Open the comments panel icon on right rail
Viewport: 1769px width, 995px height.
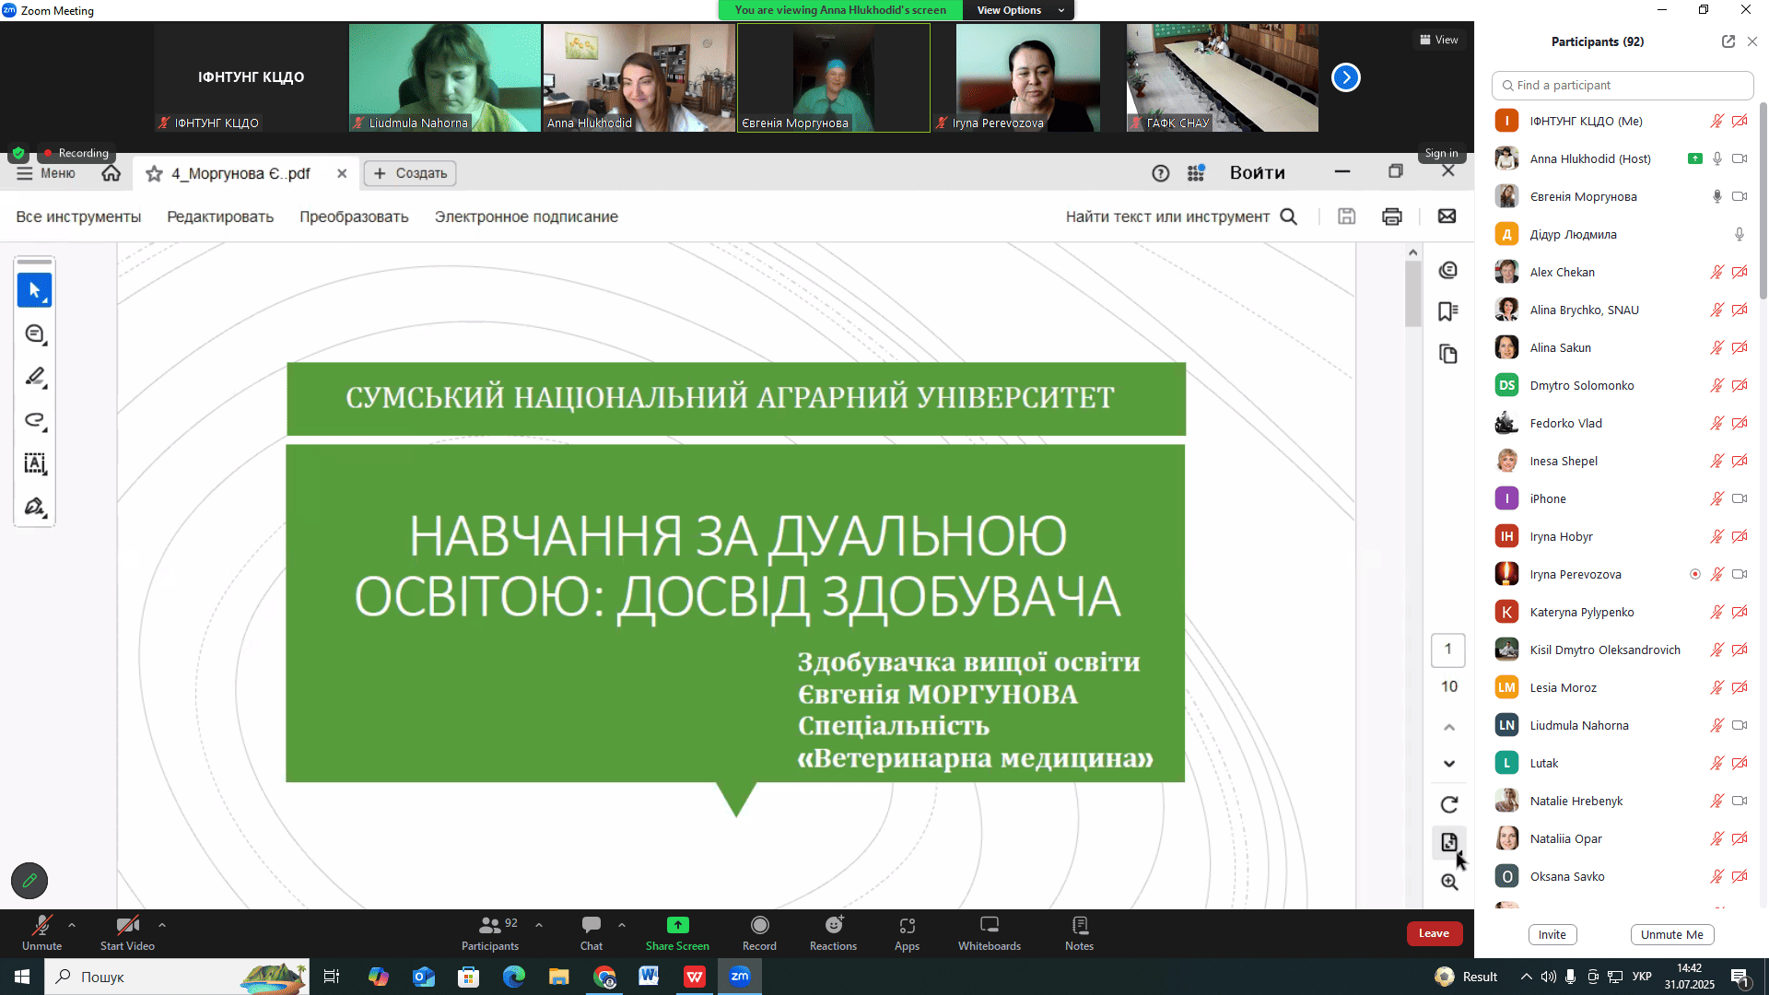(x=1448, y=270)
